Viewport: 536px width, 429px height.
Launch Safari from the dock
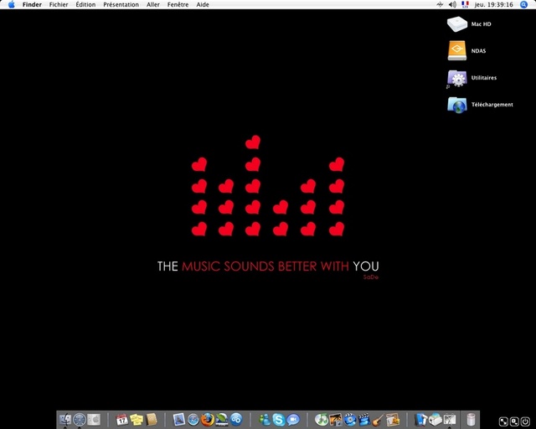(193, 419)
